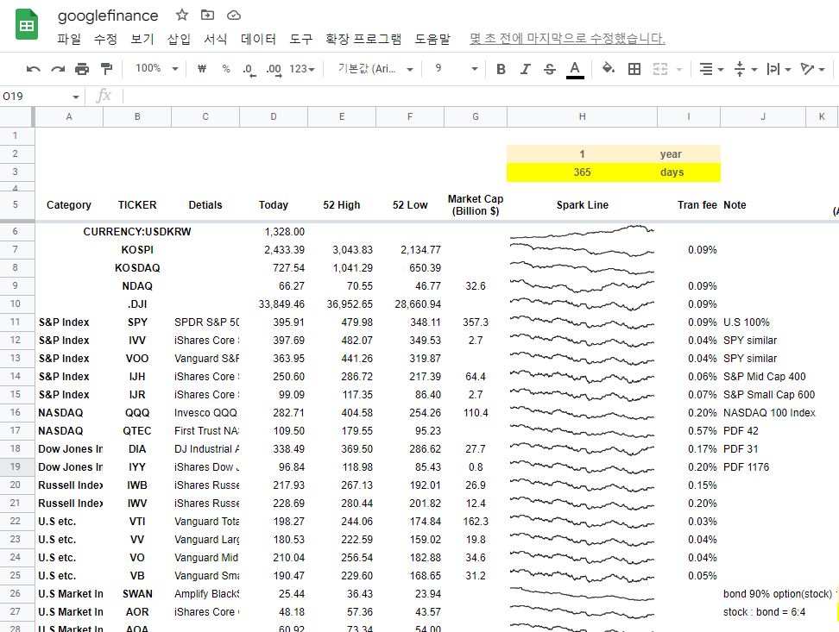Select column D header
Viewport: 839px width, 632px height.
[x=274, y=116]
